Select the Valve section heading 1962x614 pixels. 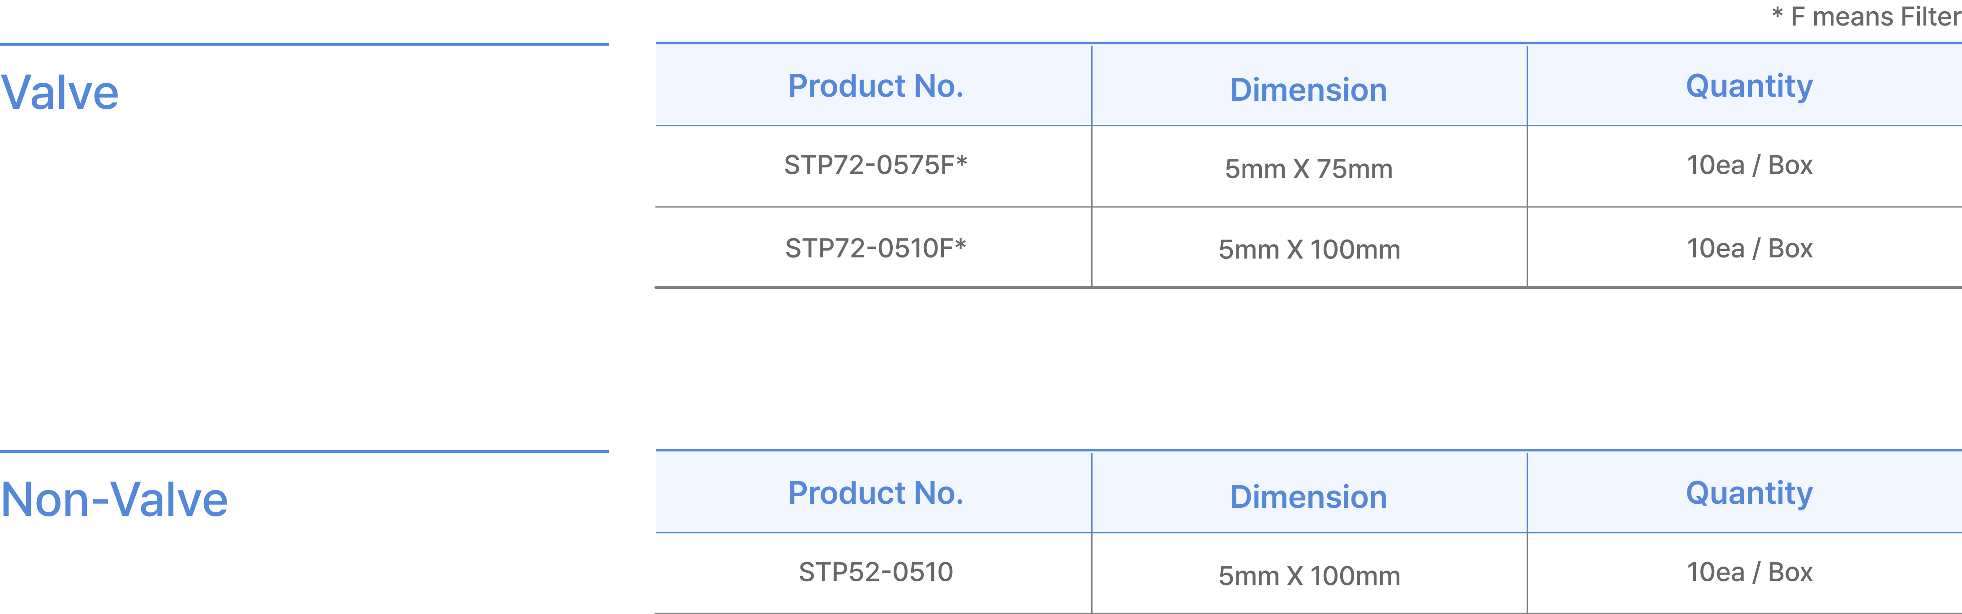pos(60,93)
